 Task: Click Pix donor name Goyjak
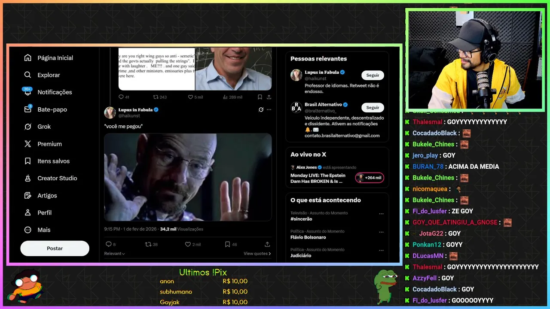click(170, 302)
